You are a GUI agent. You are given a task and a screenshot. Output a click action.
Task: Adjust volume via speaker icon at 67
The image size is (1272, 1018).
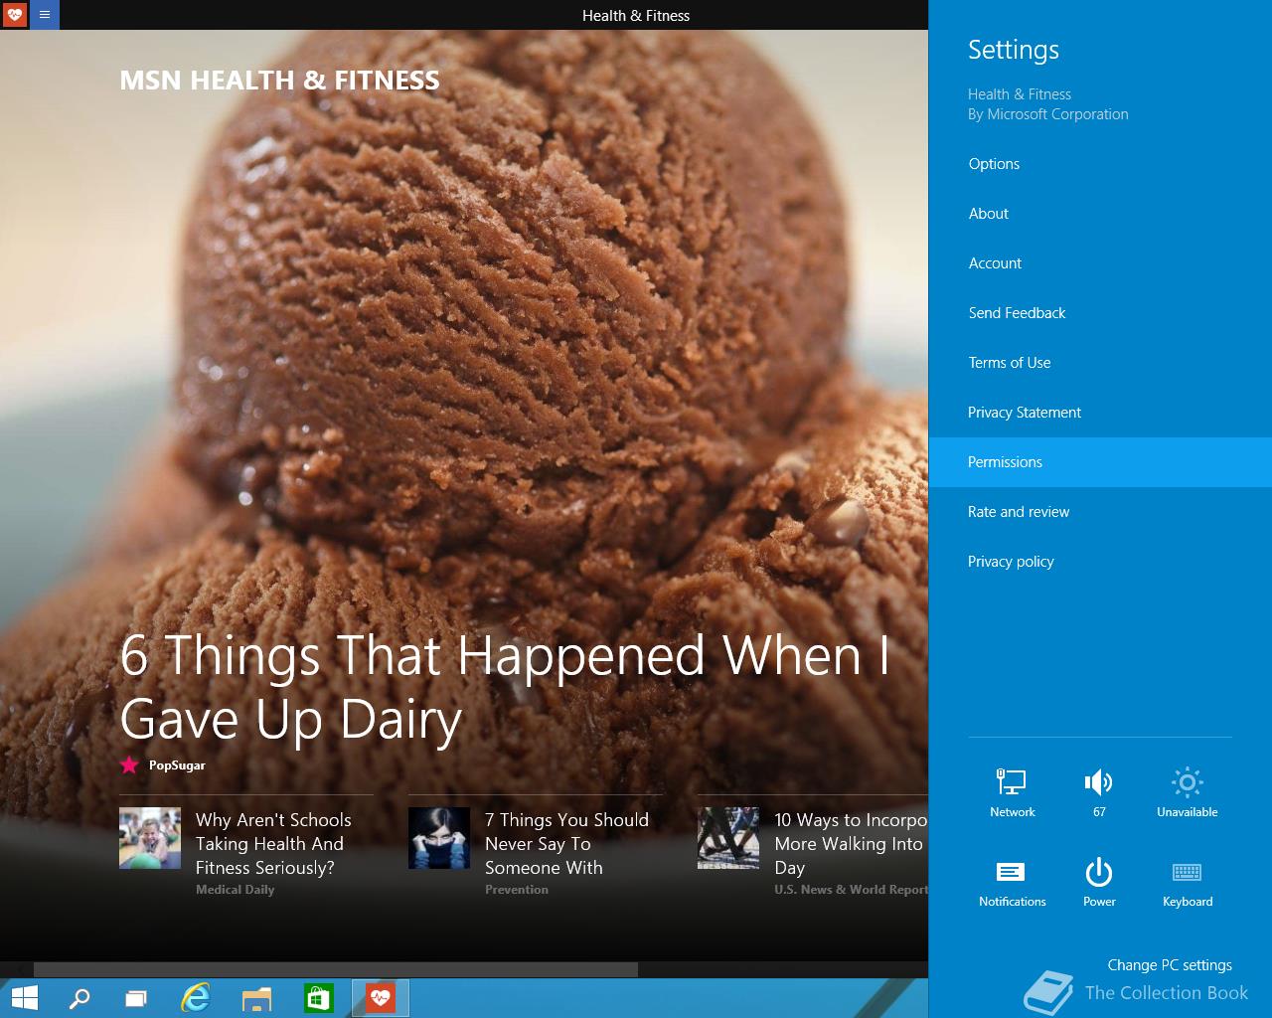(1099, 792)
